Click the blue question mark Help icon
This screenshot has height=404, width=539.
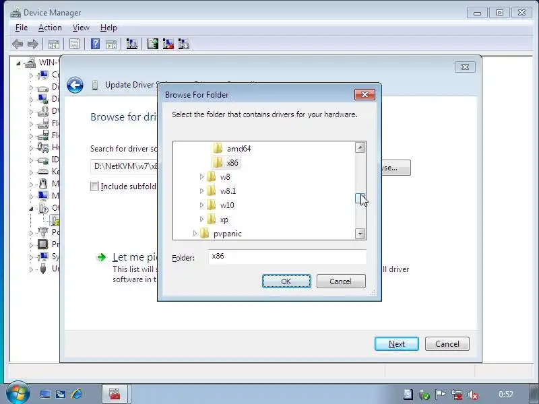[x=95, y=44]
